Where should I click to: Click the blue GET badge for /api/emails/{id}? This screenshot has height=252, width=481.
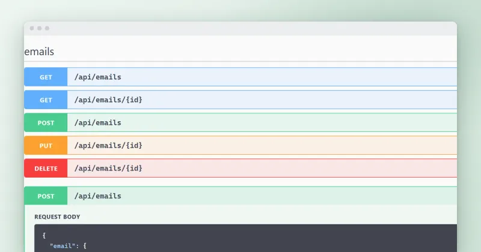coord(46,100)
